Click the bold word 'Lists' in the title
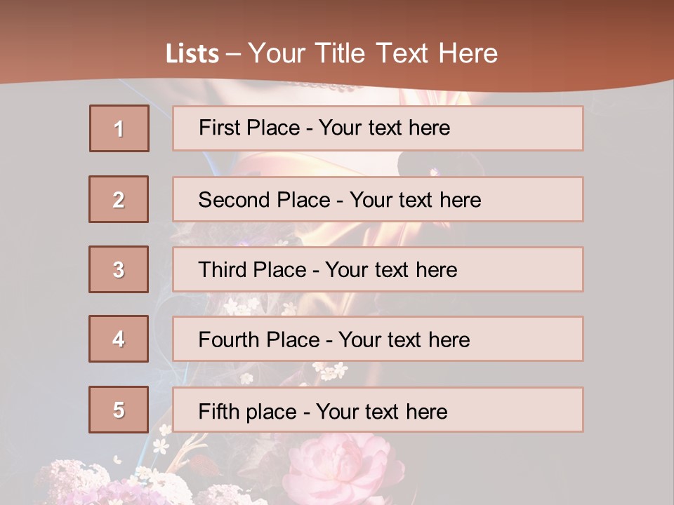674x505 pixels. [192, 54]
